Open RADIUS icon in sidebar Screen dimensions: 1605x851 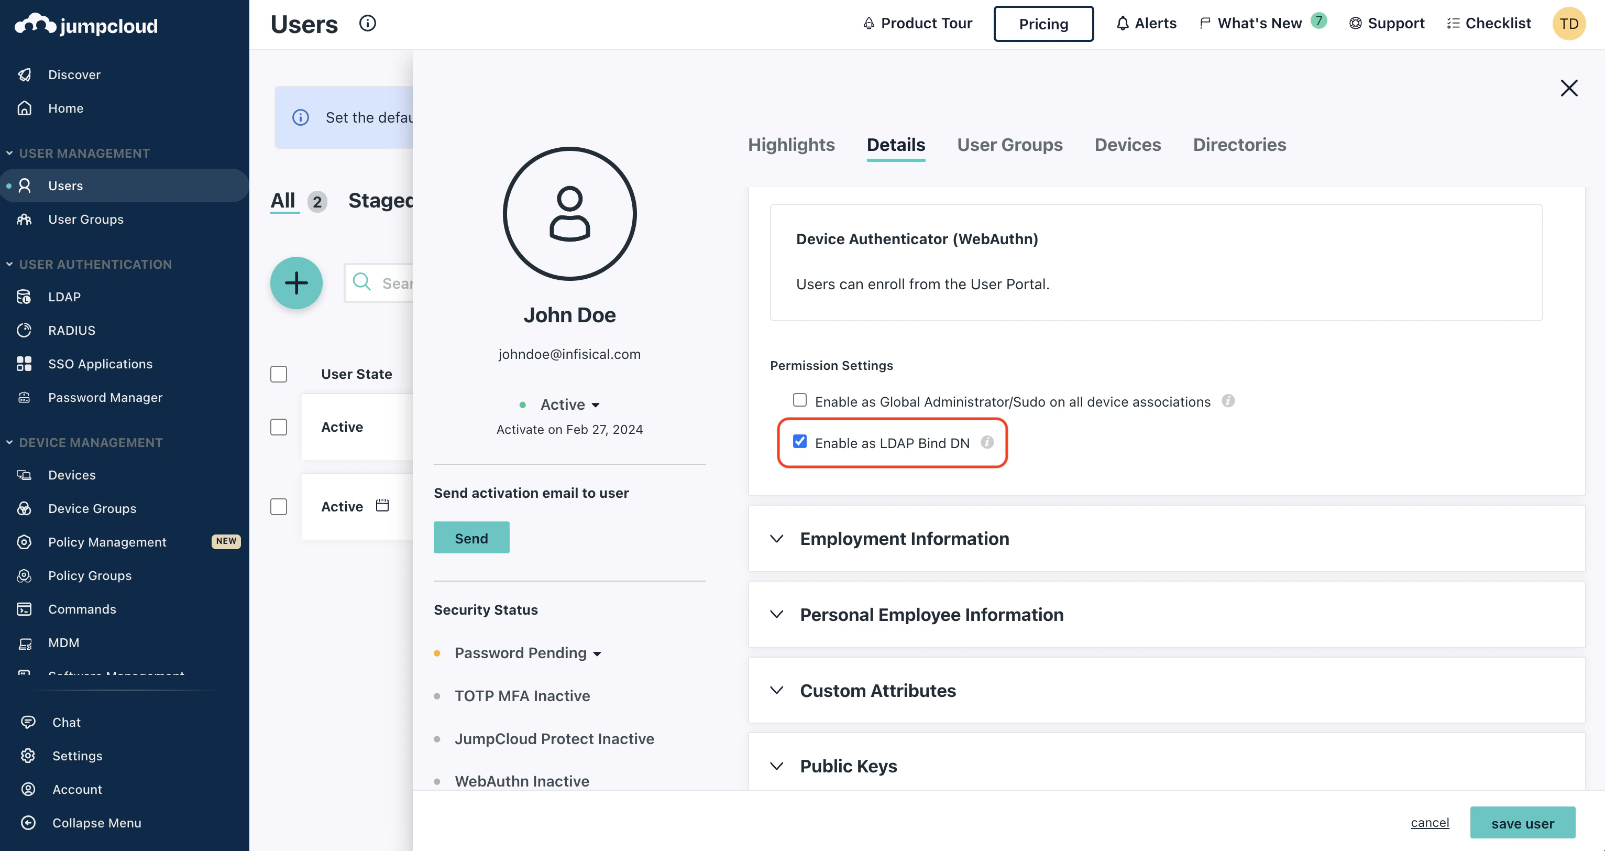tap(24, 331)
